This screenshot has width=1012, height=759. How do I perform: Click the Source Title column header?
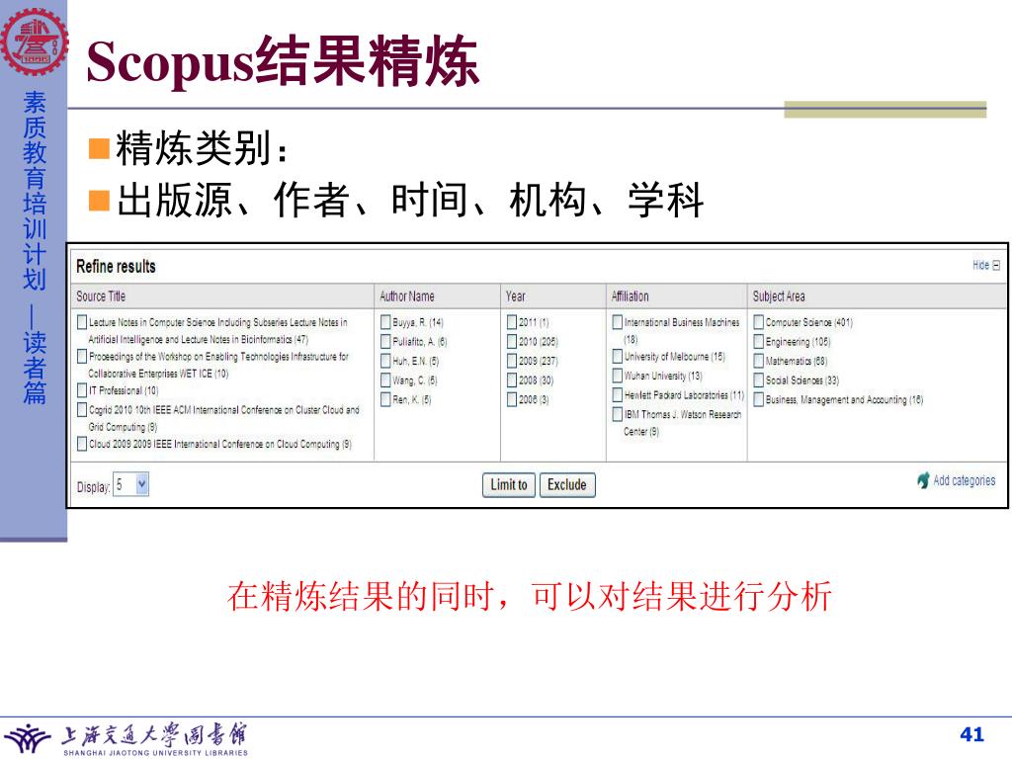point(101,296)
